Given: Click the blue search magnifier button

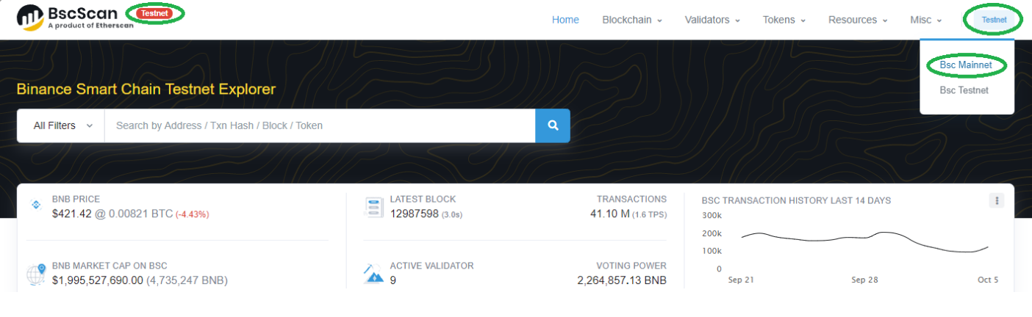Looking at the screenshot, I should pyautogui.click(x=553, y=125).
